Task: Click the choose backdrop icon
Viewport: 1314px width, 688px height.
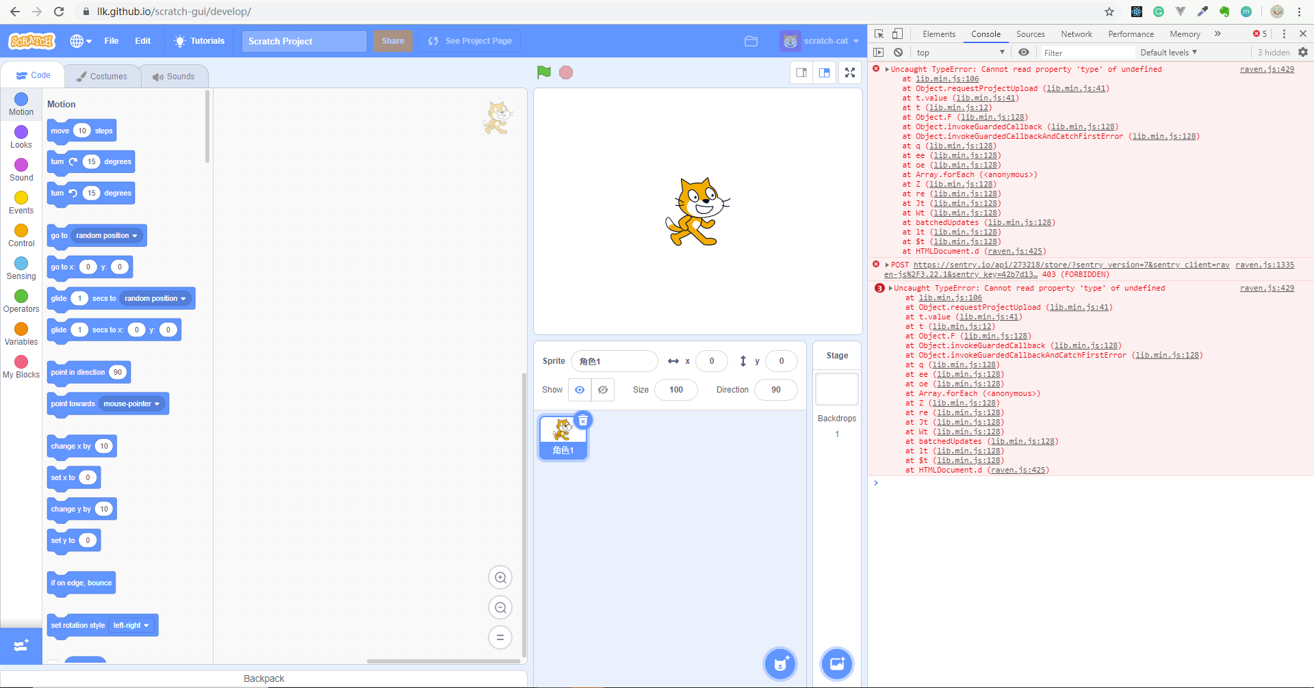Action: click(836, 663)
